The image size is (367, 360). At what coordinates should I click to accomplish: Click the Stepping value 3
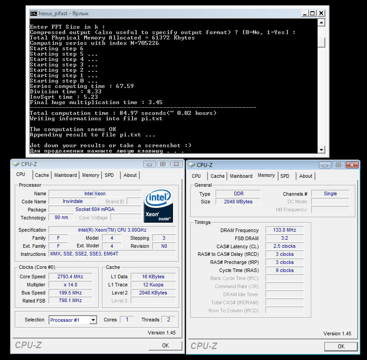164,238
